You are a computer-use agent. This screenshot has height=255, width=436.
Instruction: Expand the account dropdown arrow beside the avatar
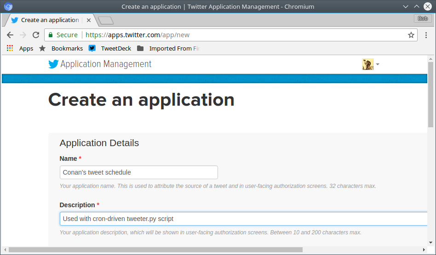pyautogui.click(x=378, y=64)
